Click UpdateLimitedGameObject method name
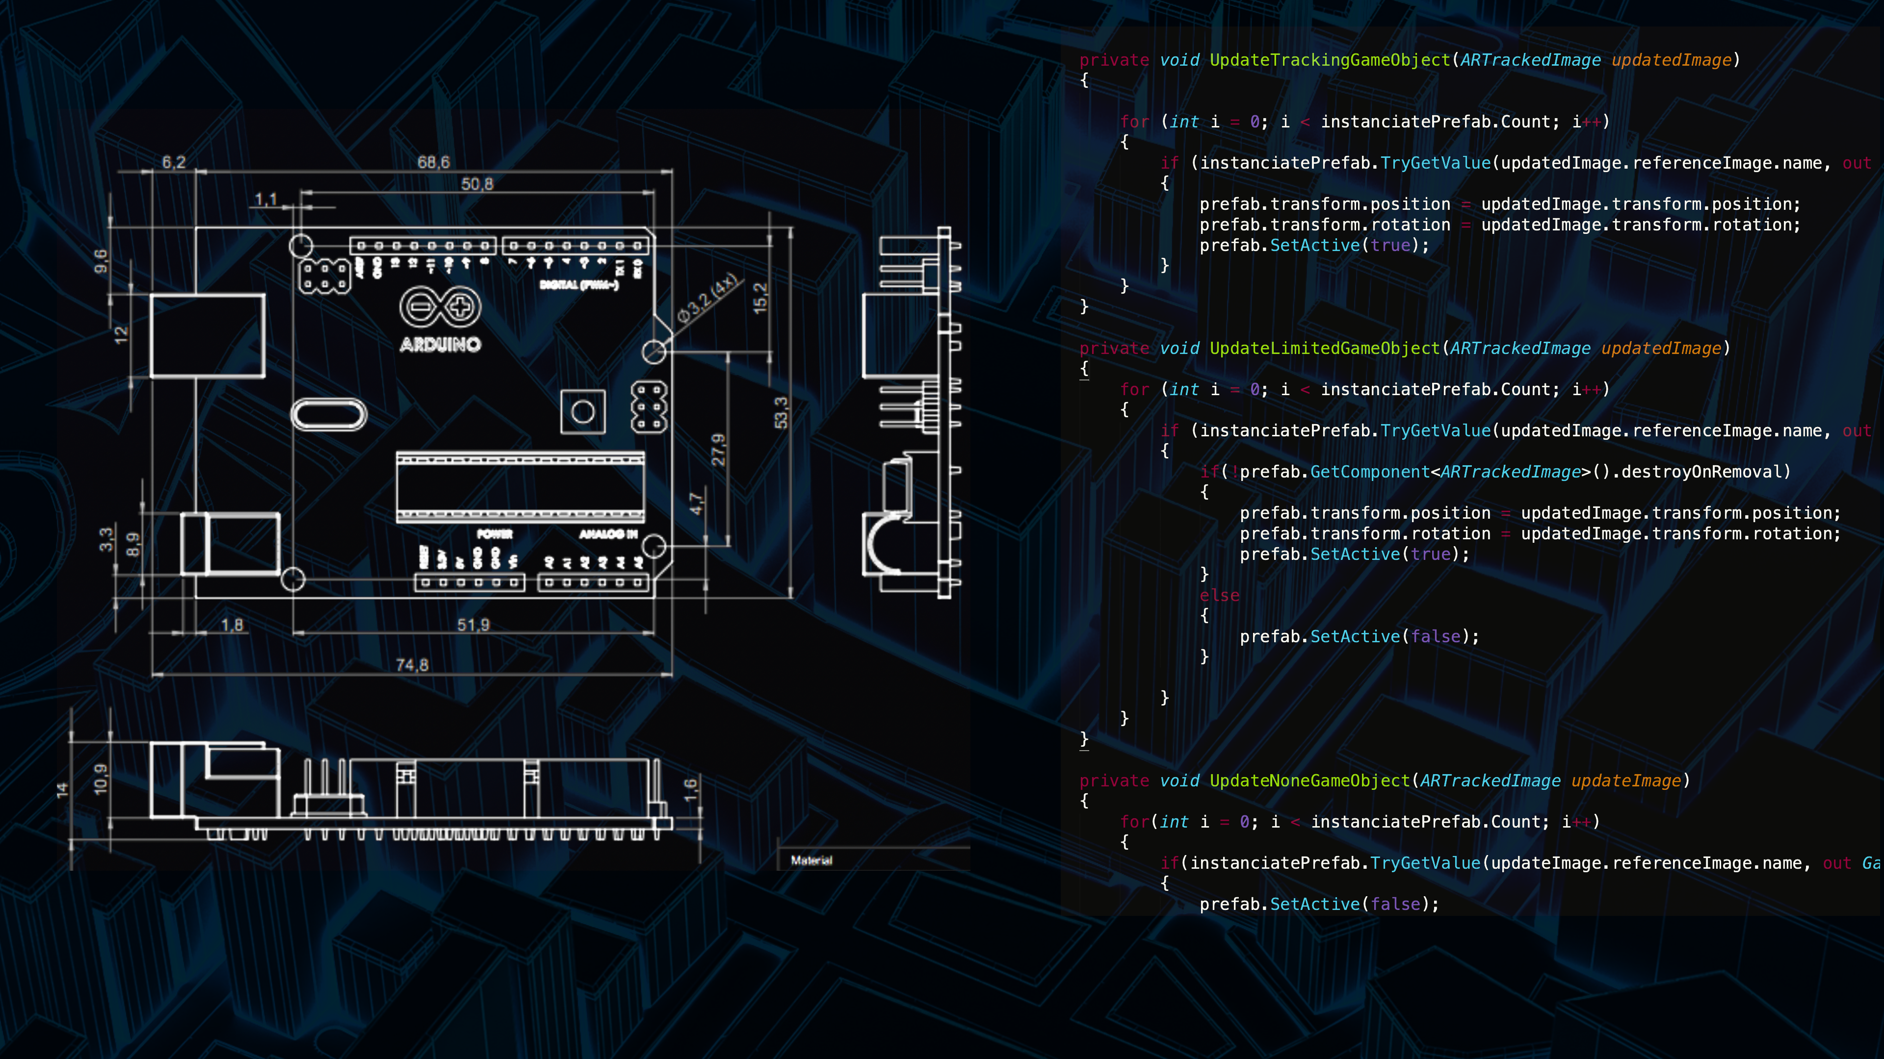1884x1059 pixels. (1325, 349)
